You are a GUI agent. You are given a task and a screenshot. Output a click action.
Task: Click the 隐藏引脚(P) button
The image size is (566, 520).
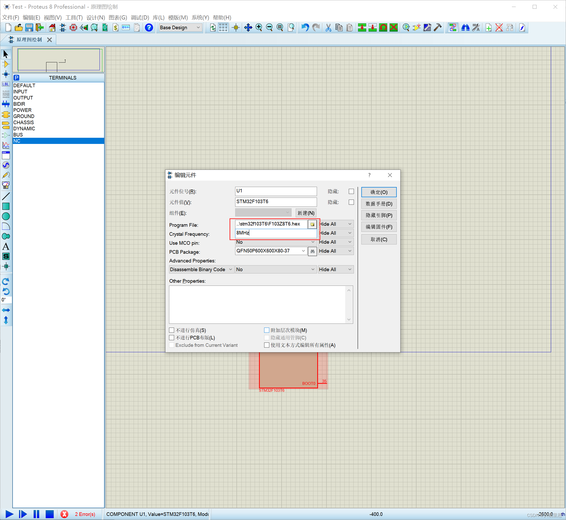[379, 215]
